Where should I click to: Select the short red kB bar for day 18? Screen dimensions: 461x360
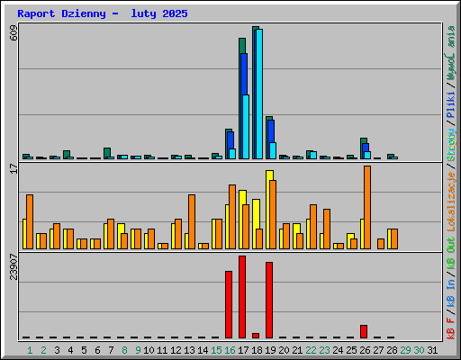pyautogui.click(x=256, y=336)
